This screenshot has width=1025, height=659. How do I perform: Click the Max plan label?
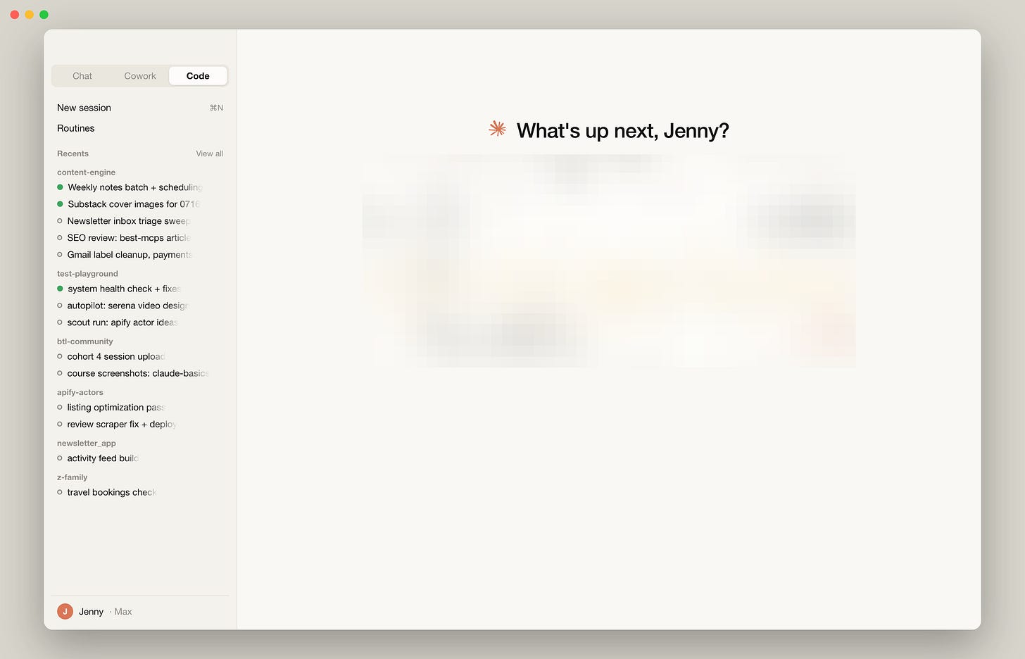point(123,612)
